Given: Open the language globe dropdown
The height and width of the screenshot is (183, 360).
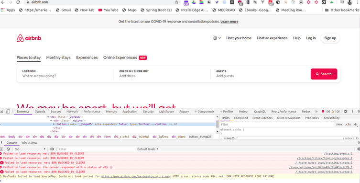Looking at the screenshot, I should coord(217,38).
